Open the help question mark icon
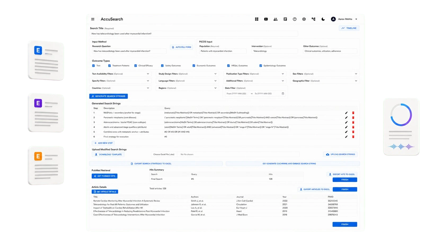The height and width of the screenshot is (249, 443). [x=295, y=19]
